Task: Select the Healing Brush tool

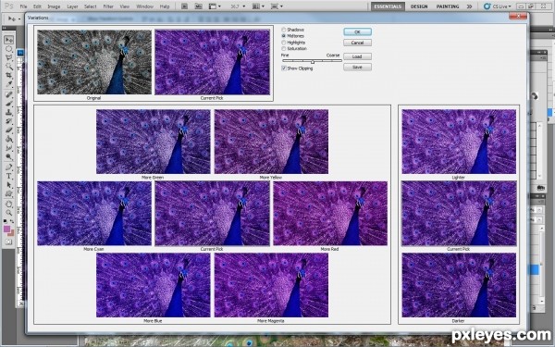Action: [x=9, y=94]
